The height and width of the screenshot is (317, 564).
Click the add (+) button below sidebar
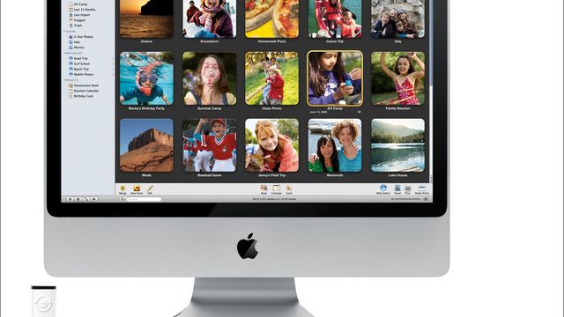[70, 199]
